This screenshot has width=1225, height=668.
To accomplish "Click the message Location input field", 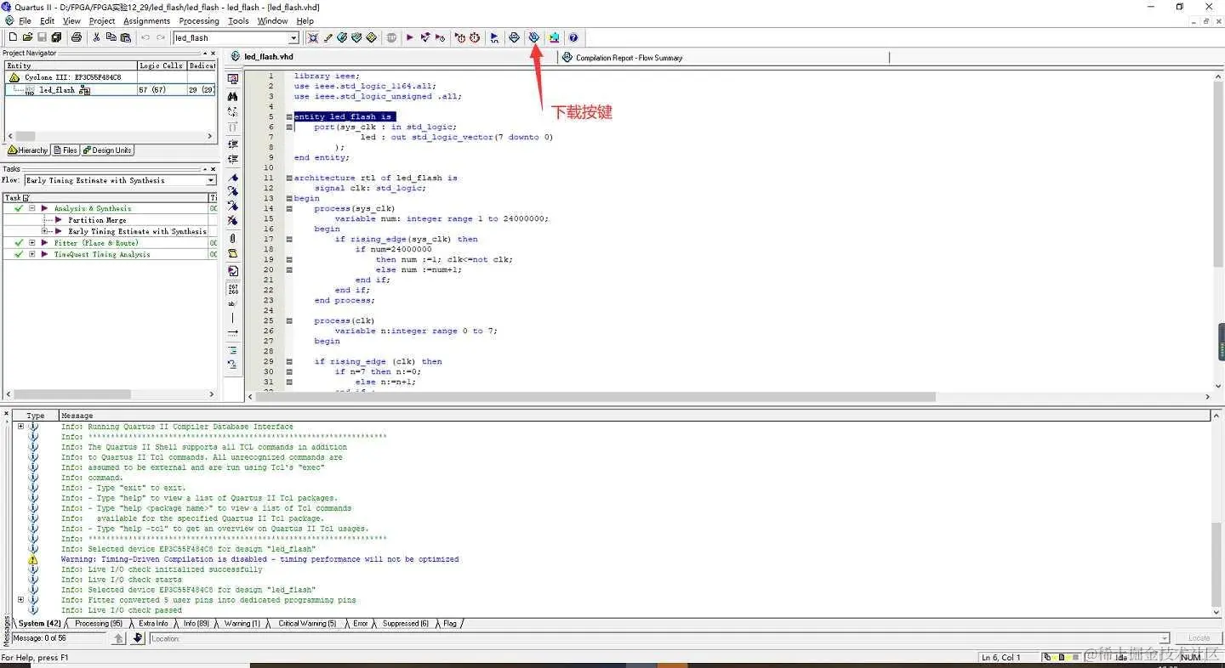I will click(659, 638).
